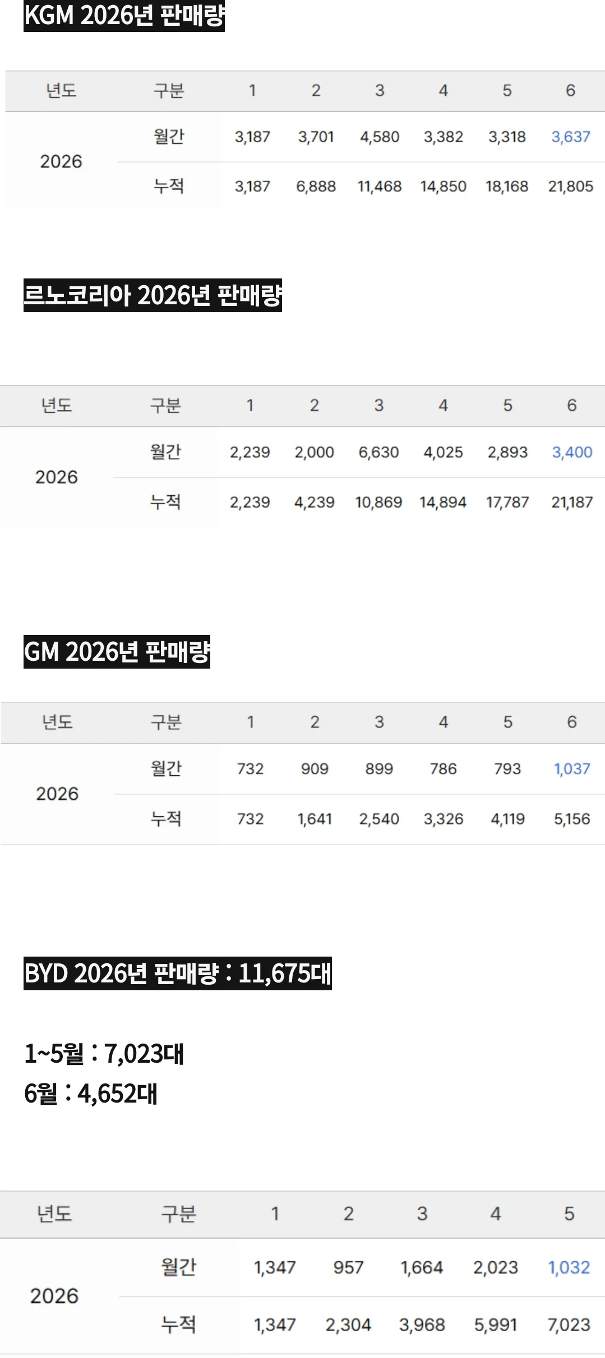Screen dimensions: 605x1358
Task: Click Renault Korea cumulative total 21,187
Action: (x=572, y=502)
